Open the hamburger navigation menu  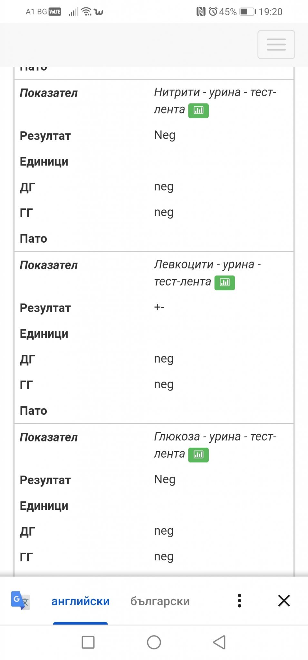[276, 44]
